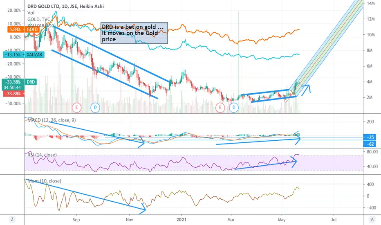This screenshot has height=225, width=381.
Task: Open the dividend D marker near March 2021
Action: (x=234, y=108)
